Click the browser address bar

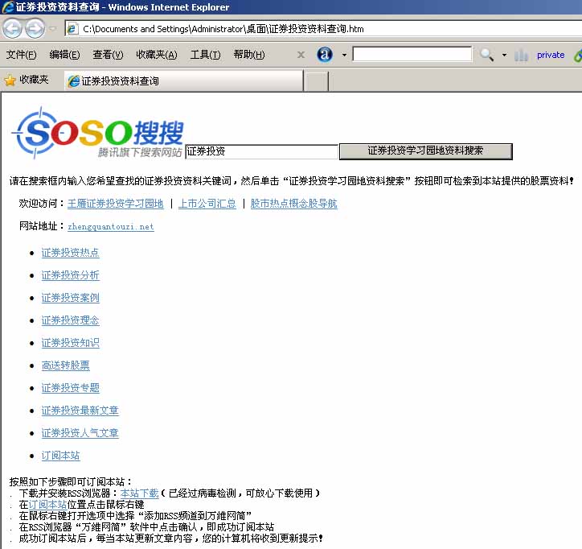click(x=322, y=29)
